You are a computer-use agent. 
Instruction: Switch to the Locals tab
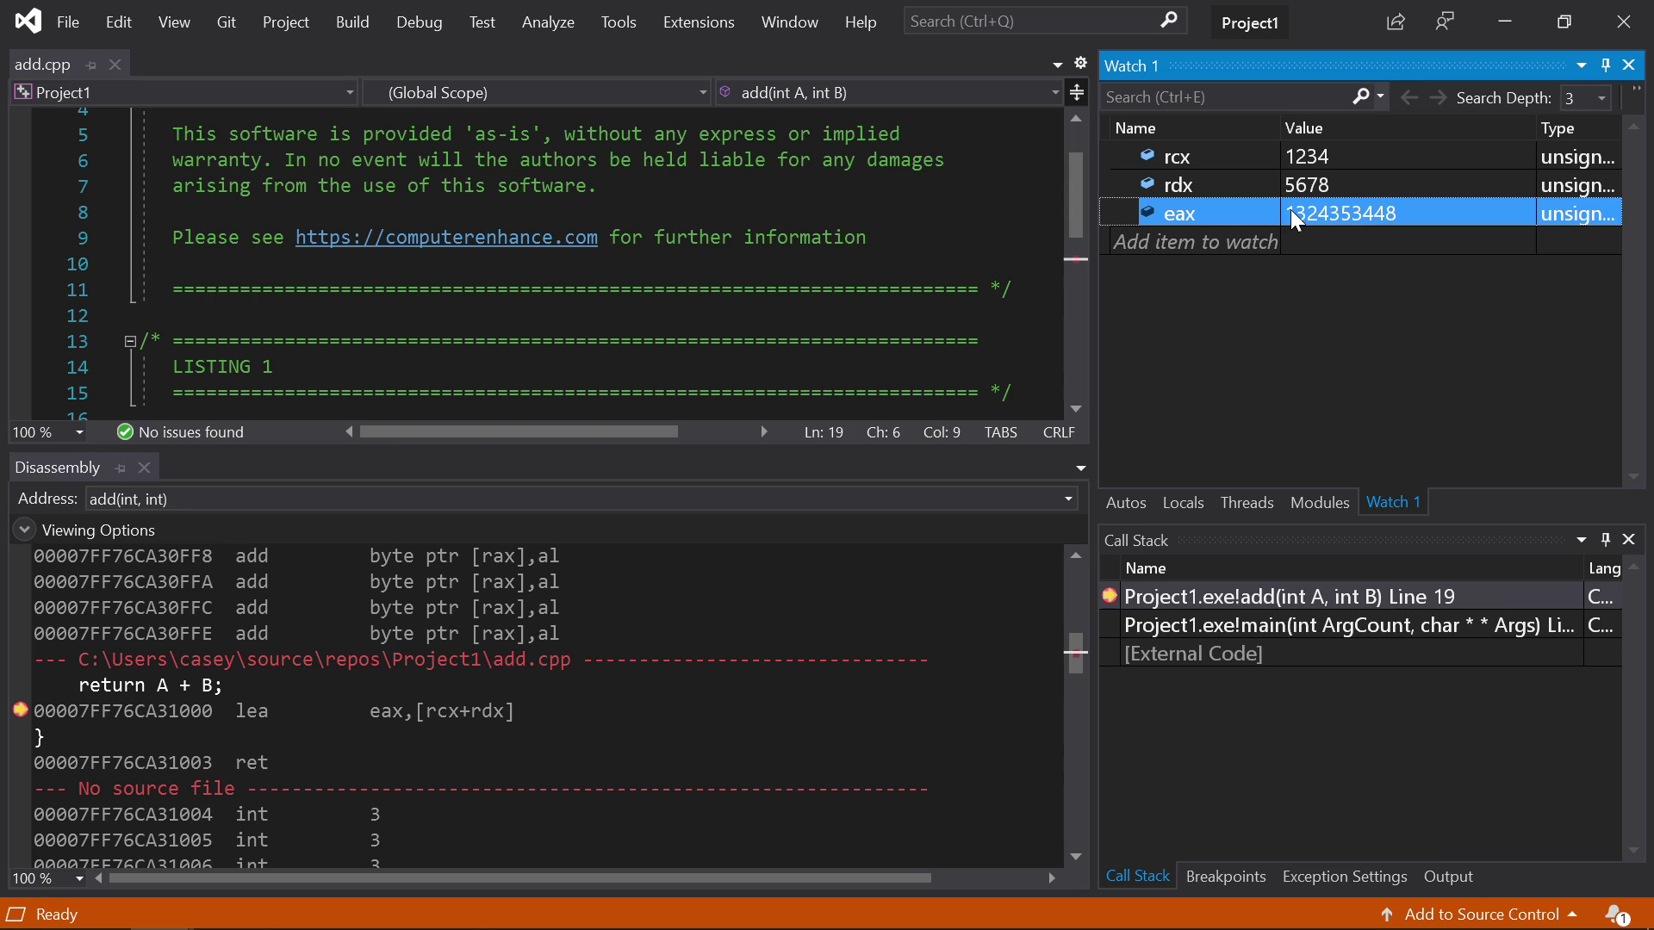click(1182, 503)
